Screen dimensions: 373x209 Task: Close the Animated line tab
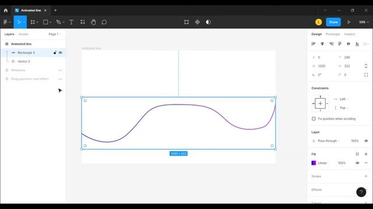[x=45, y=10]
